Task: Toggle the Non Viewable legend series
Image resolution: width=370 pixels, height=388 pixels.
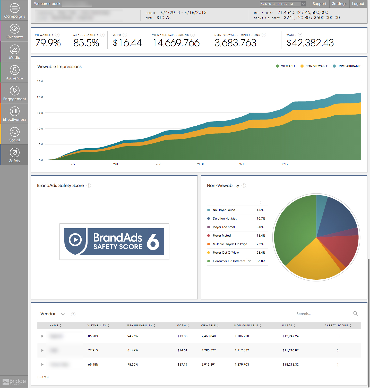Action: pyautogui.click(x=314, y=66)
